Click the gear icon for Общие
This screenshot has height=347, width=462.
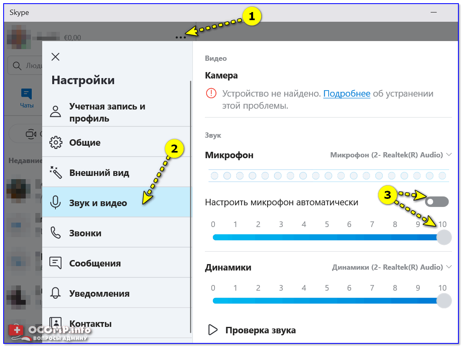(55, 143)
